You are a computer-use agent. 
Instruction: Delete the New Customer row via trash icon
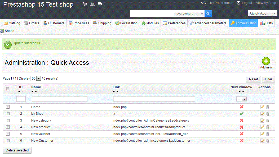point(268,141)
